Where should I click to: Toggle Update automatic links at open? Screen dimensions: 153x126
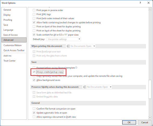[x=34, y=113]
